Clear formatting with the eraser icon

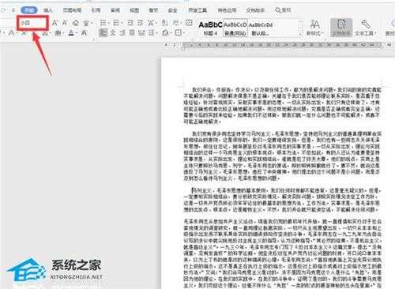point(76,23)
